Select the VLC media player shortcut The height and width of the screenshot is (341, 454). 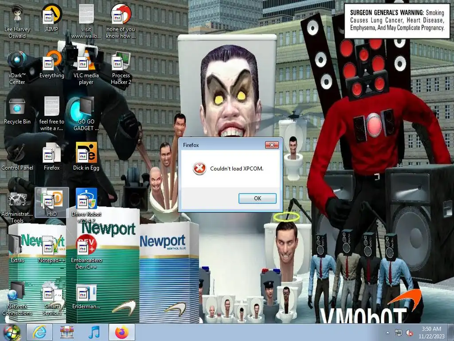click(86, 67)
